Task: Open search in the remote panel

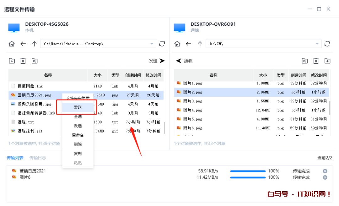Action: point(304,61)
